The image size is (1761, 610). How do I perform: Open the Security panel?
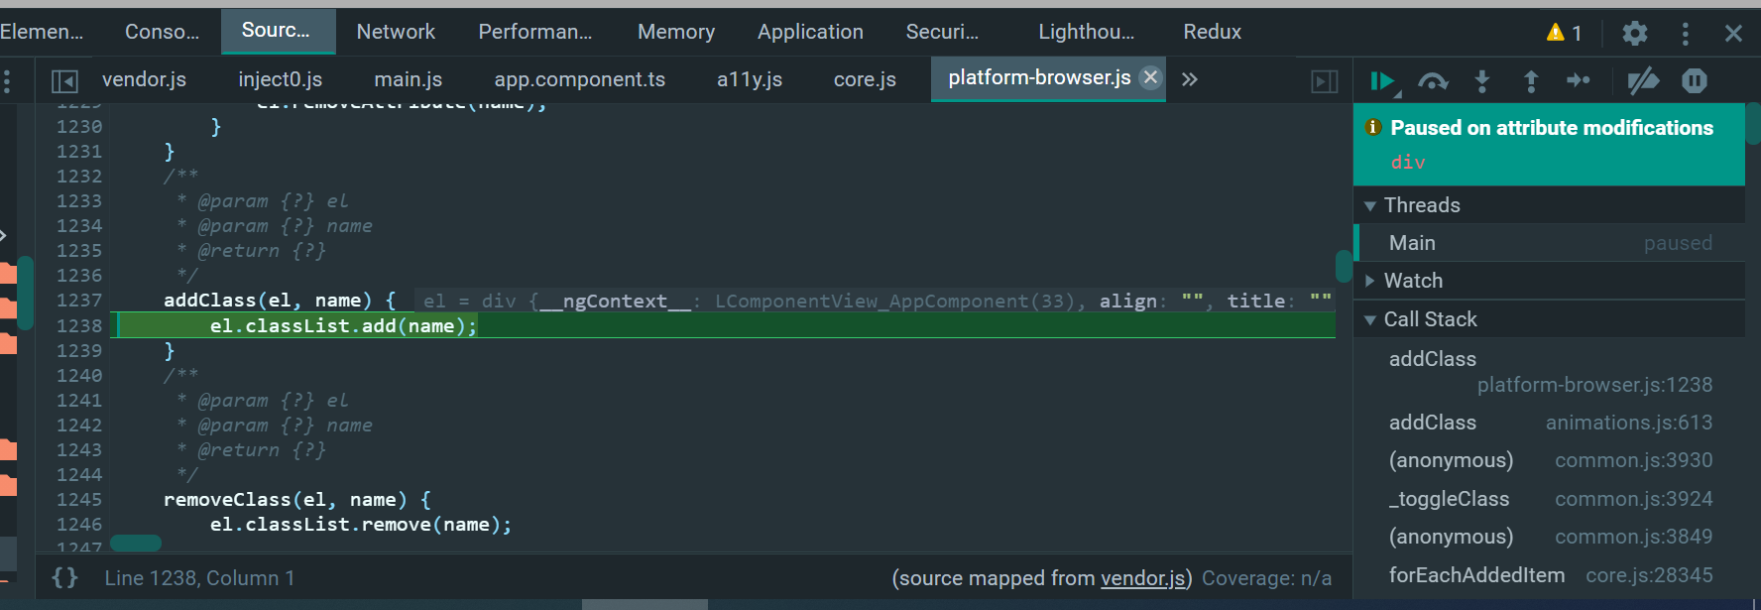942,32
